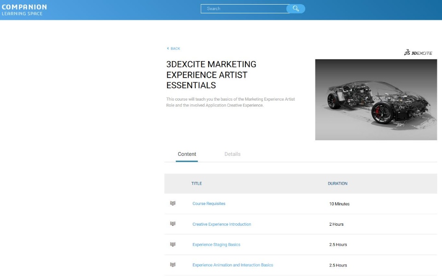Viewport: 442px width, 279px height.
Task: Switch to the Details tab
Action: (x=232, y=154)
